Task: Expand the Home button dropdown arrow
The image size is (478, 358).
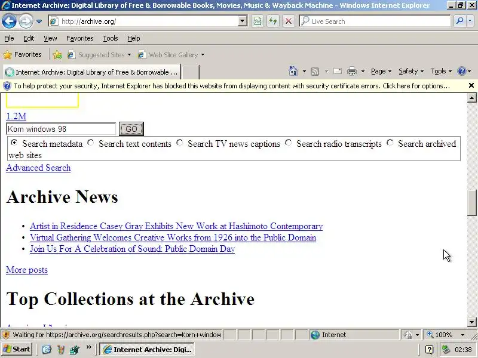Action: click(x=304, y=72)
